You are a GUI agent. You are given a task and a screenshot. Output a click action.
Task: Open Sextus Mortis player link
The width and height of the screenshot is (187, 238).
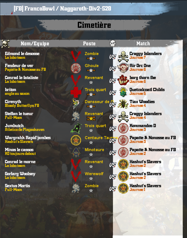click(x=17, y=186)
